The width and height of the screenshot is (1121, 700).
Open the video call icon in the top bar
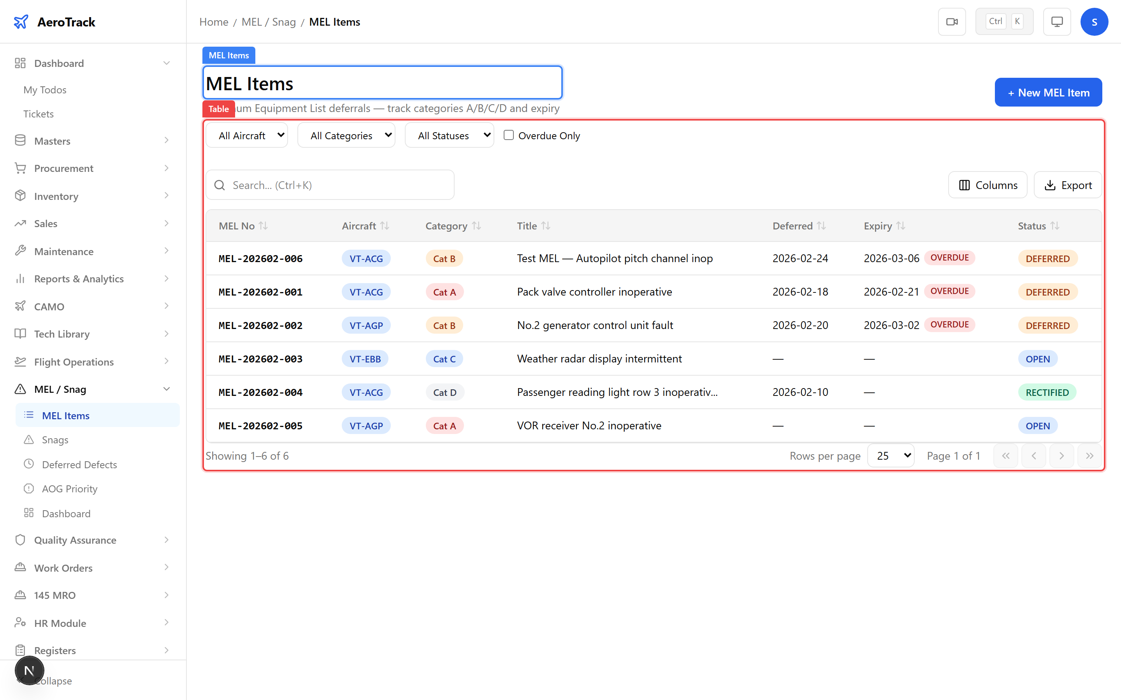(x=952, y=21)
